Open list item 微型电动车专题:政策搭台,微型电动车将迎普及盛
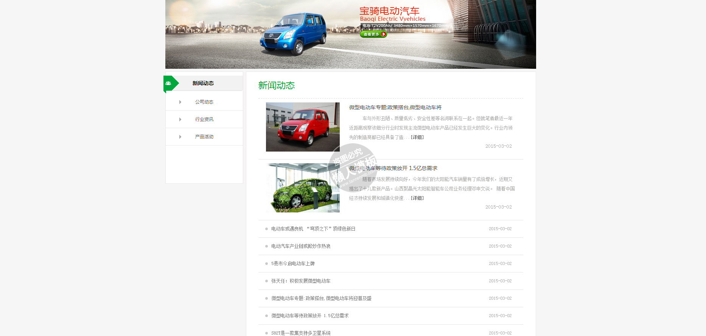 pyautogui.click(x=321, y=298)
